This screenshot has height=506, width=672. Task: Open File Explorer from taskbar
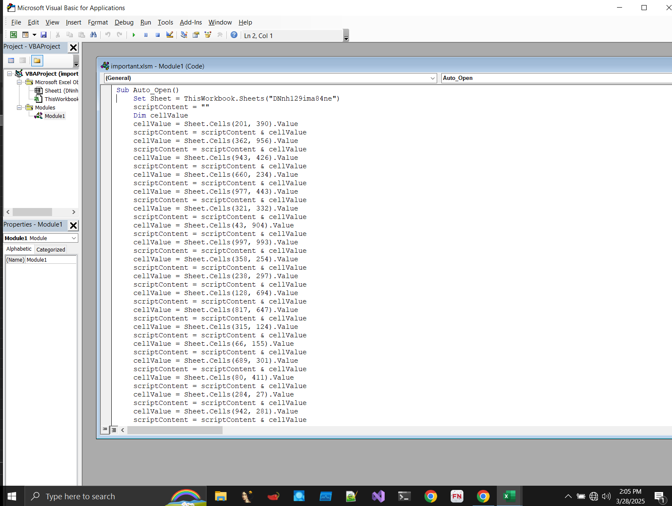220,496
